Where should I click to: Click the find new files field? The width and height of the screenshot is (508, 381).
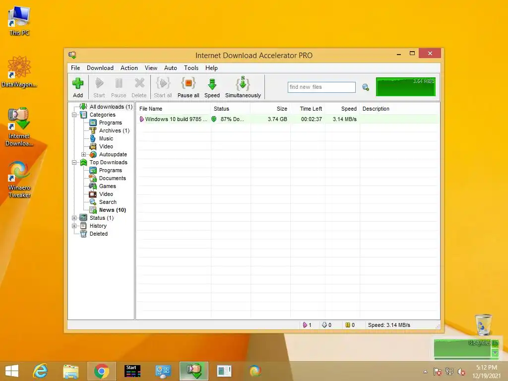pyautogui.click(x=321, y=87)
